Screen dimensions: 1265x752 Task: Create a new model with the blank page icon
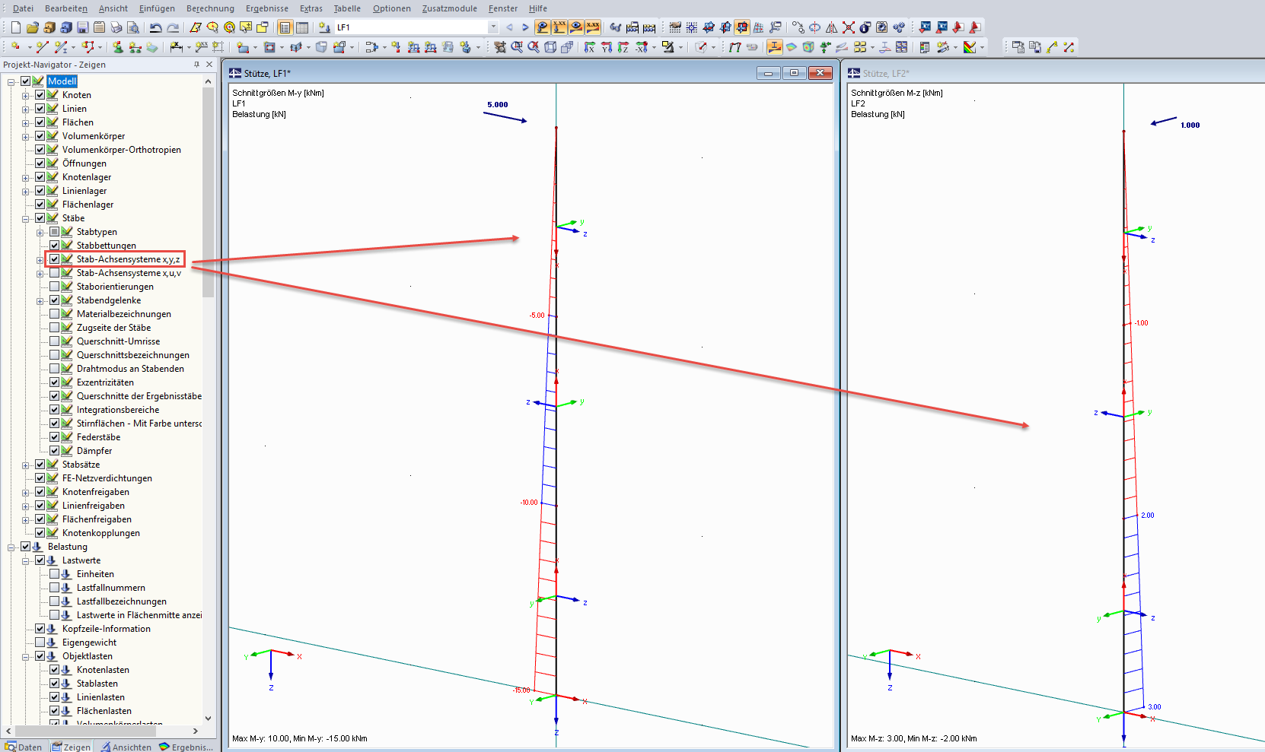15,27
